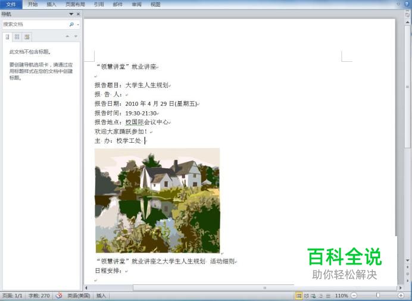This screenshot has height=301, width=412.
Task: Click the 此文档不包含标题 message in navigation pane
Action: pos(30,52)
